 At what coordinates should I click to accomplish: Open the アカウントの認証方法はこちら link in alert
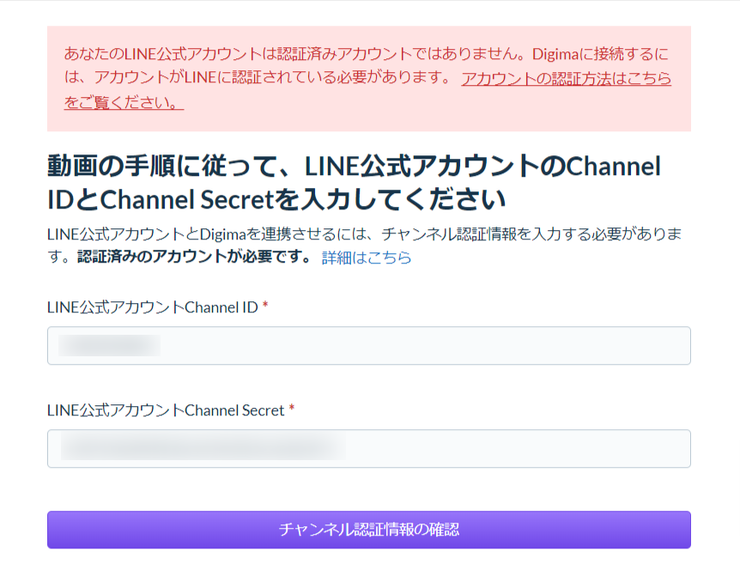[566, 78]
